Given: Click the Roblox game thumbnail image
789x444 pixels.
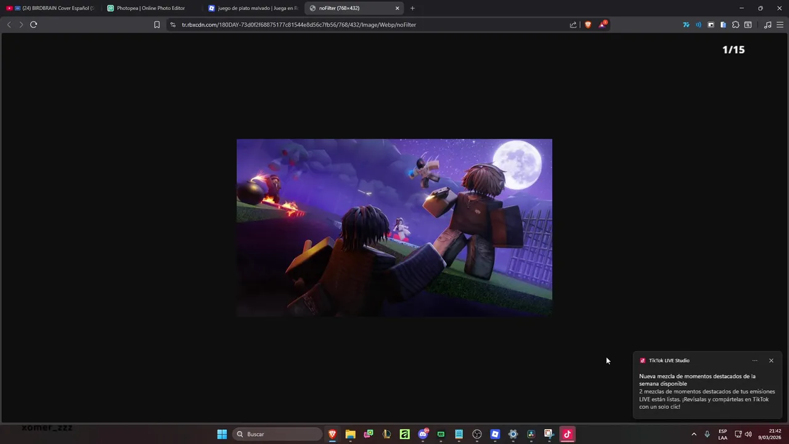Looking at the screenshot, I should (394, 228).
